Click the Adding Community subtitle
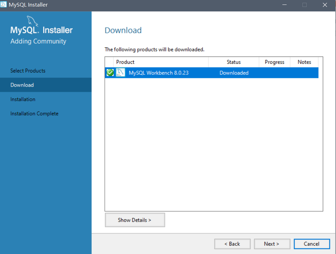Image resolution: width=336 pixels, height=254 pixels. tap(38, 41)
